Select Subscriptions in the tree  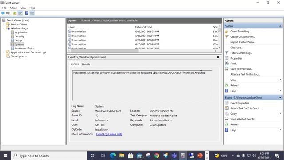click(19, 56)
